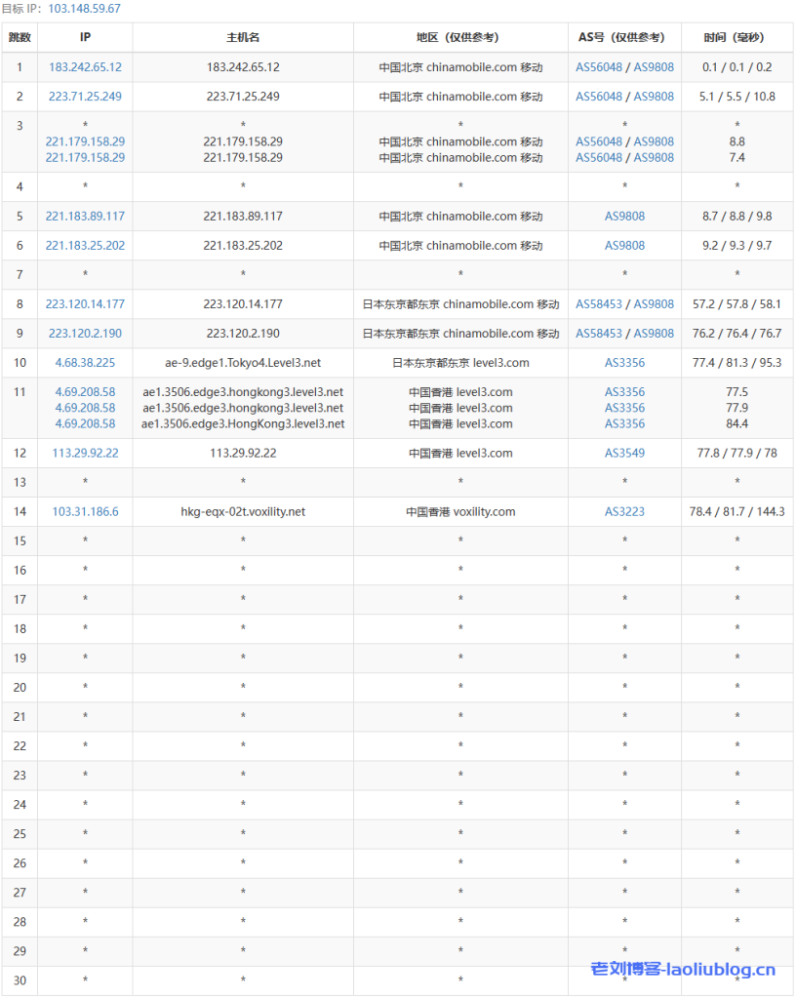Click hostname ae-9.edge1.Tokyo4.Level3.net cell
This screenshot has height=999, width=796.
click(x=243, y=363)
